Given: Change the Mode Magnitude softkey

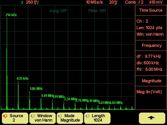Looking at the screenshot, I should coord(70,118).
